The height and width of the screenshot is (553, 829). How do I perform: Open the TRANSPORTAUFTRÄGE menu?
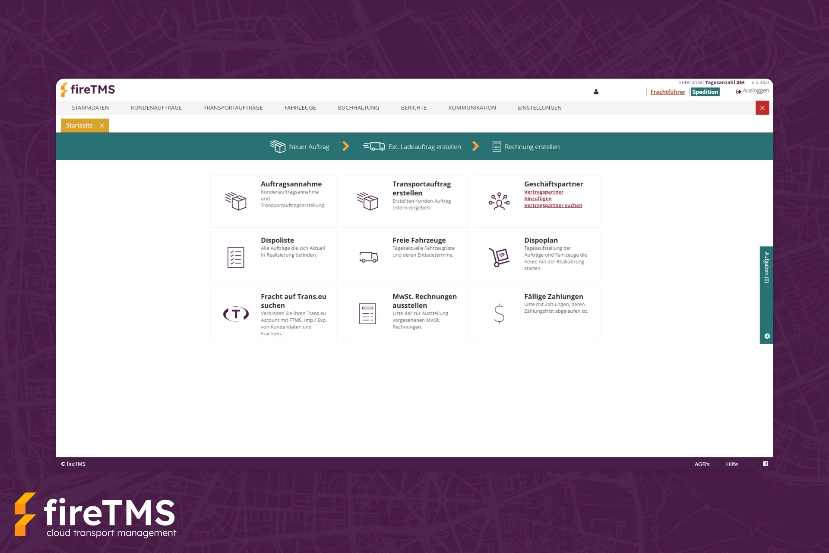233,108
